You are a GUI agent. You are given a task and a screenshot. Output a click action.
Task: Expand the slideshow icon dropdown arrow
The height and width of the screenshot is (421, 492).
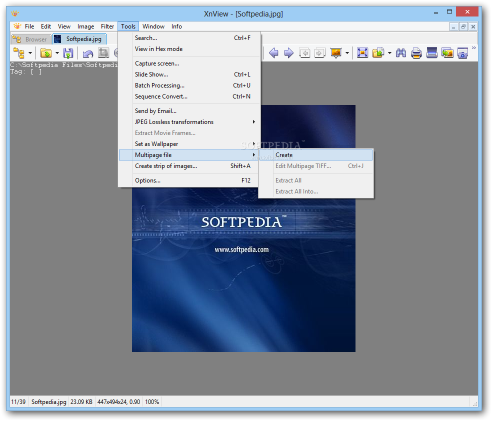point(347,53)
